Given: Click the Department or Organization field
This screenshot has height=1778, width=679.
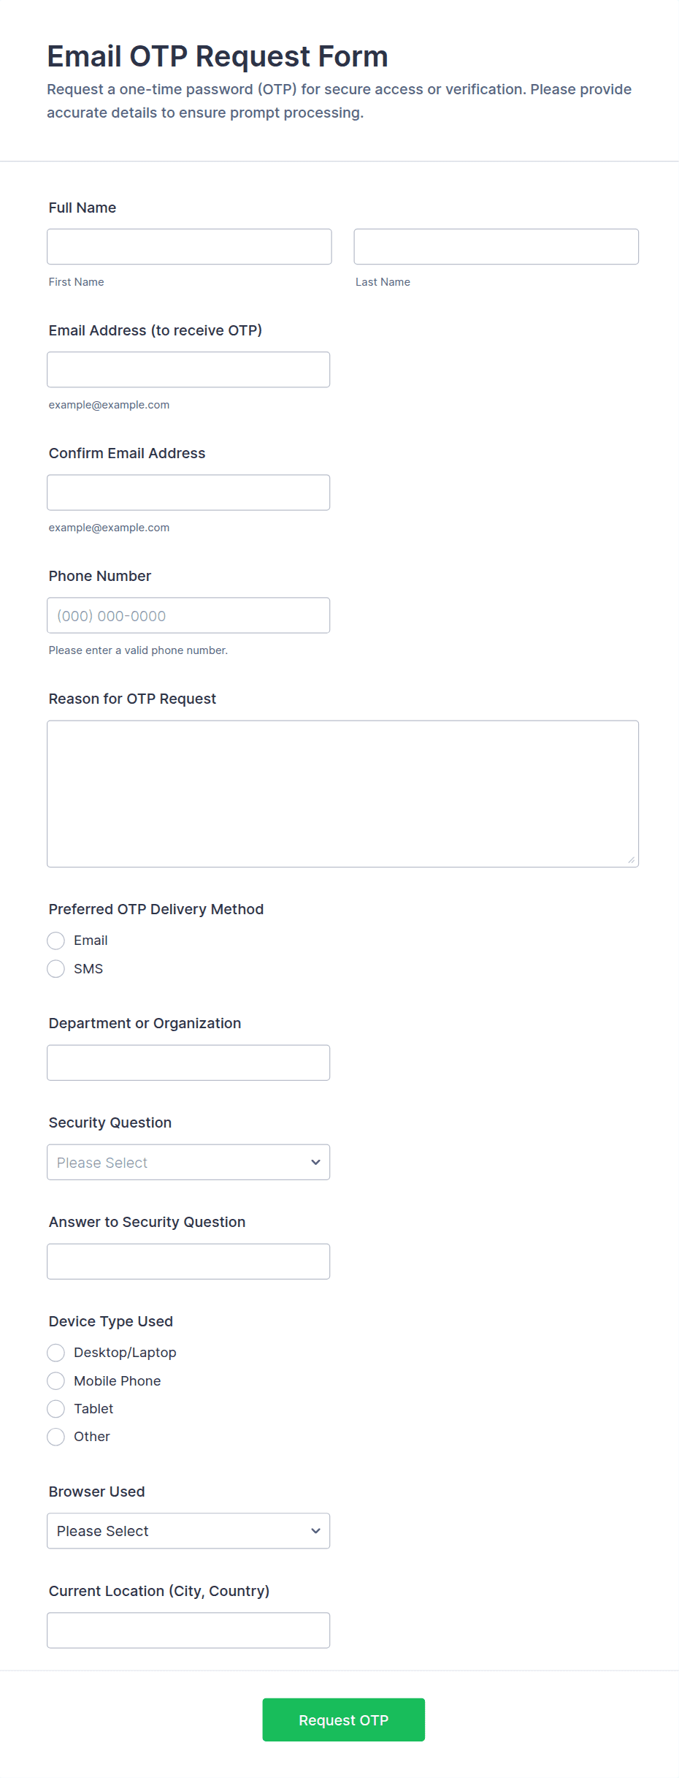Looking at the screenshot, I should coord(188,1063).
